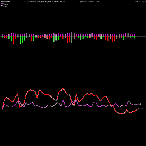The width and height of the screenshot is (146, 146).
Task: Click the MunafaSutra charts for AXON title
Action: pyautogui.click(x=45, y=2)
